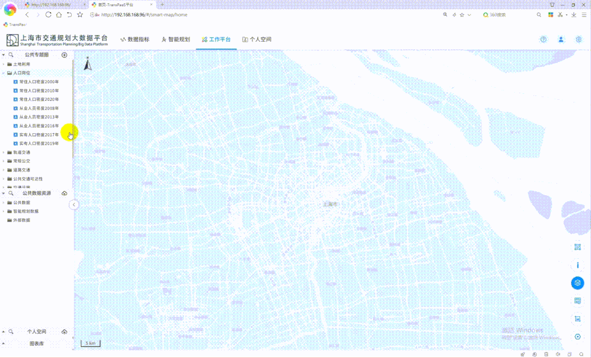Select the 常住人口密度2020年 layer
The height and width of the screenshot is (358, 591).
tap(39, 99)
